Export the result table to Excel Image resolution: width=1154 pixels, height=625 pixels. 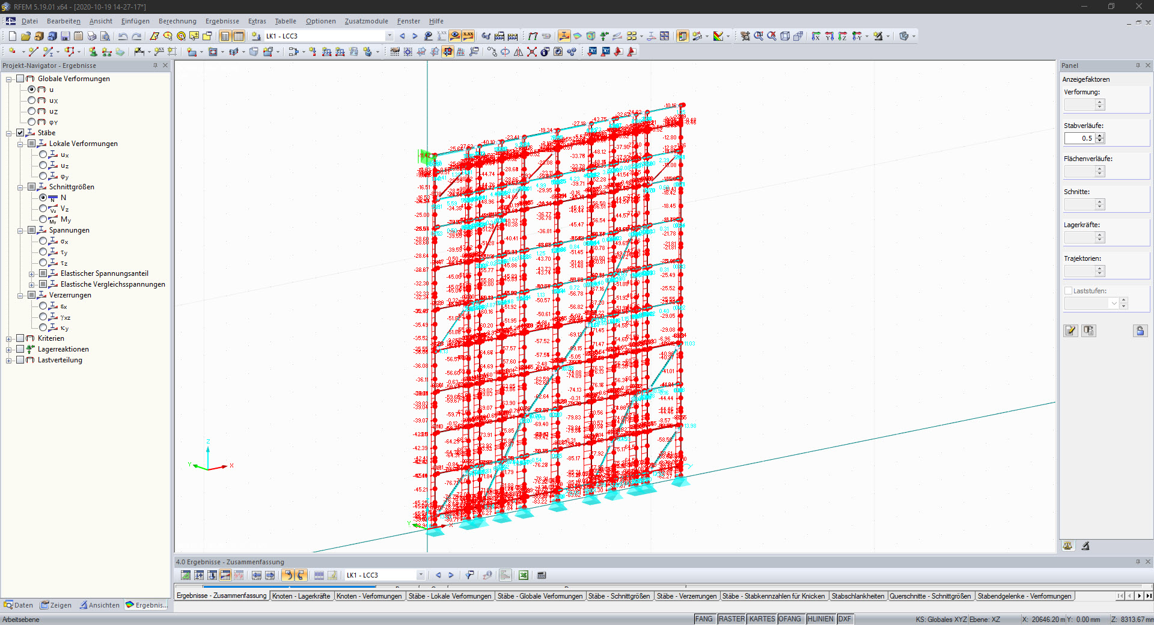pos(523,575)
